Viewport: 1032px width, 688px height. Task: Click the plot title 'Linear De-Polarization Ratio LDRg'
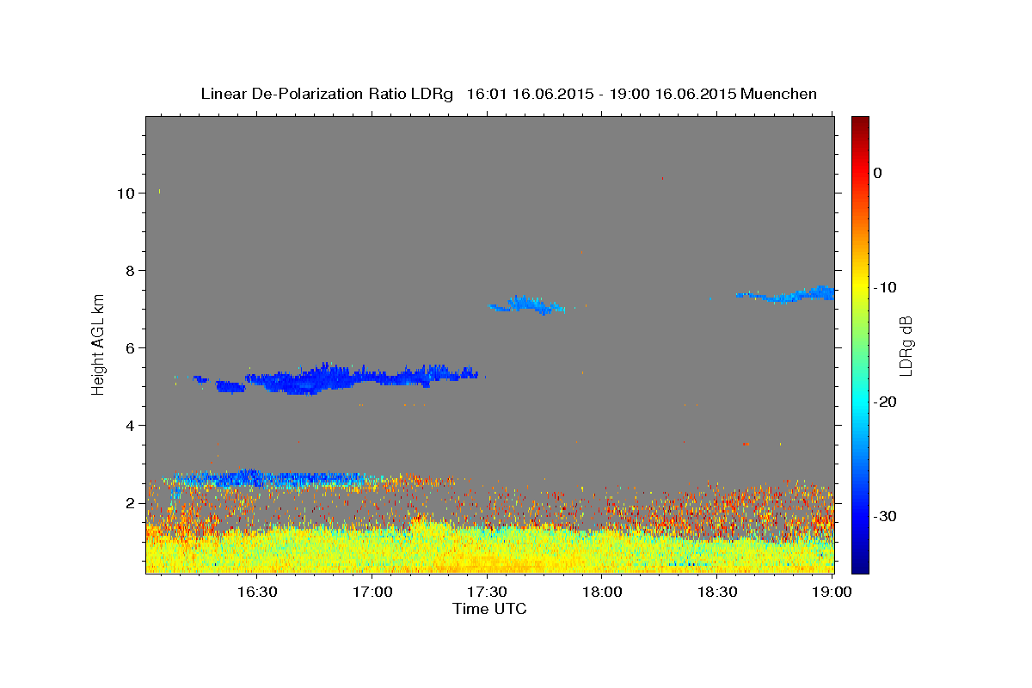(326, 94)
